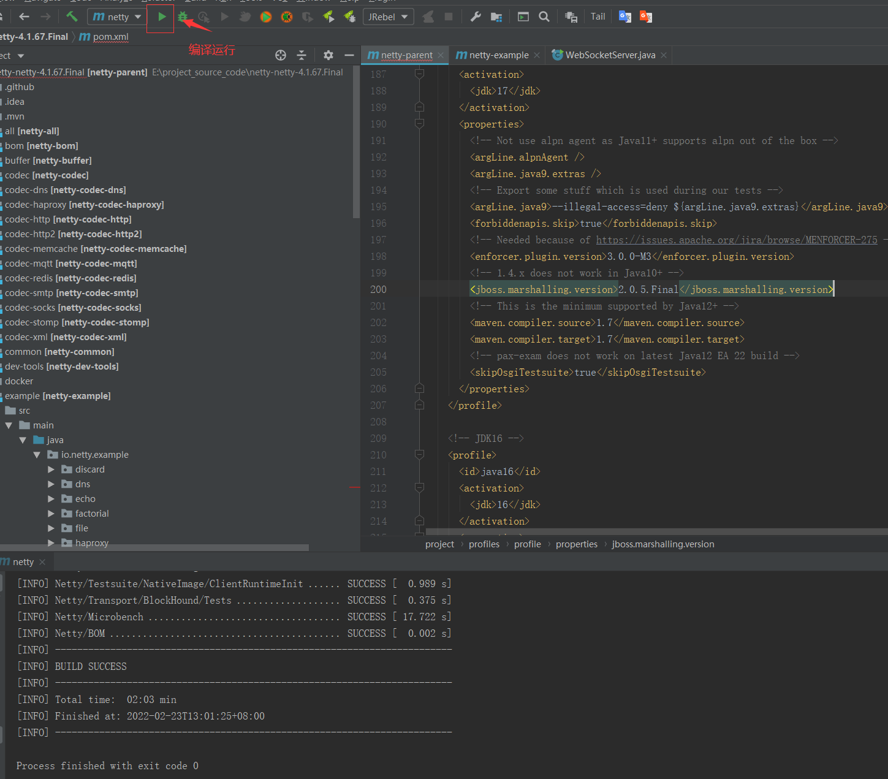Viewport: 888px width, 779px height.
Task: Close the netty-parent tab
Action: [x=441, y=55]
